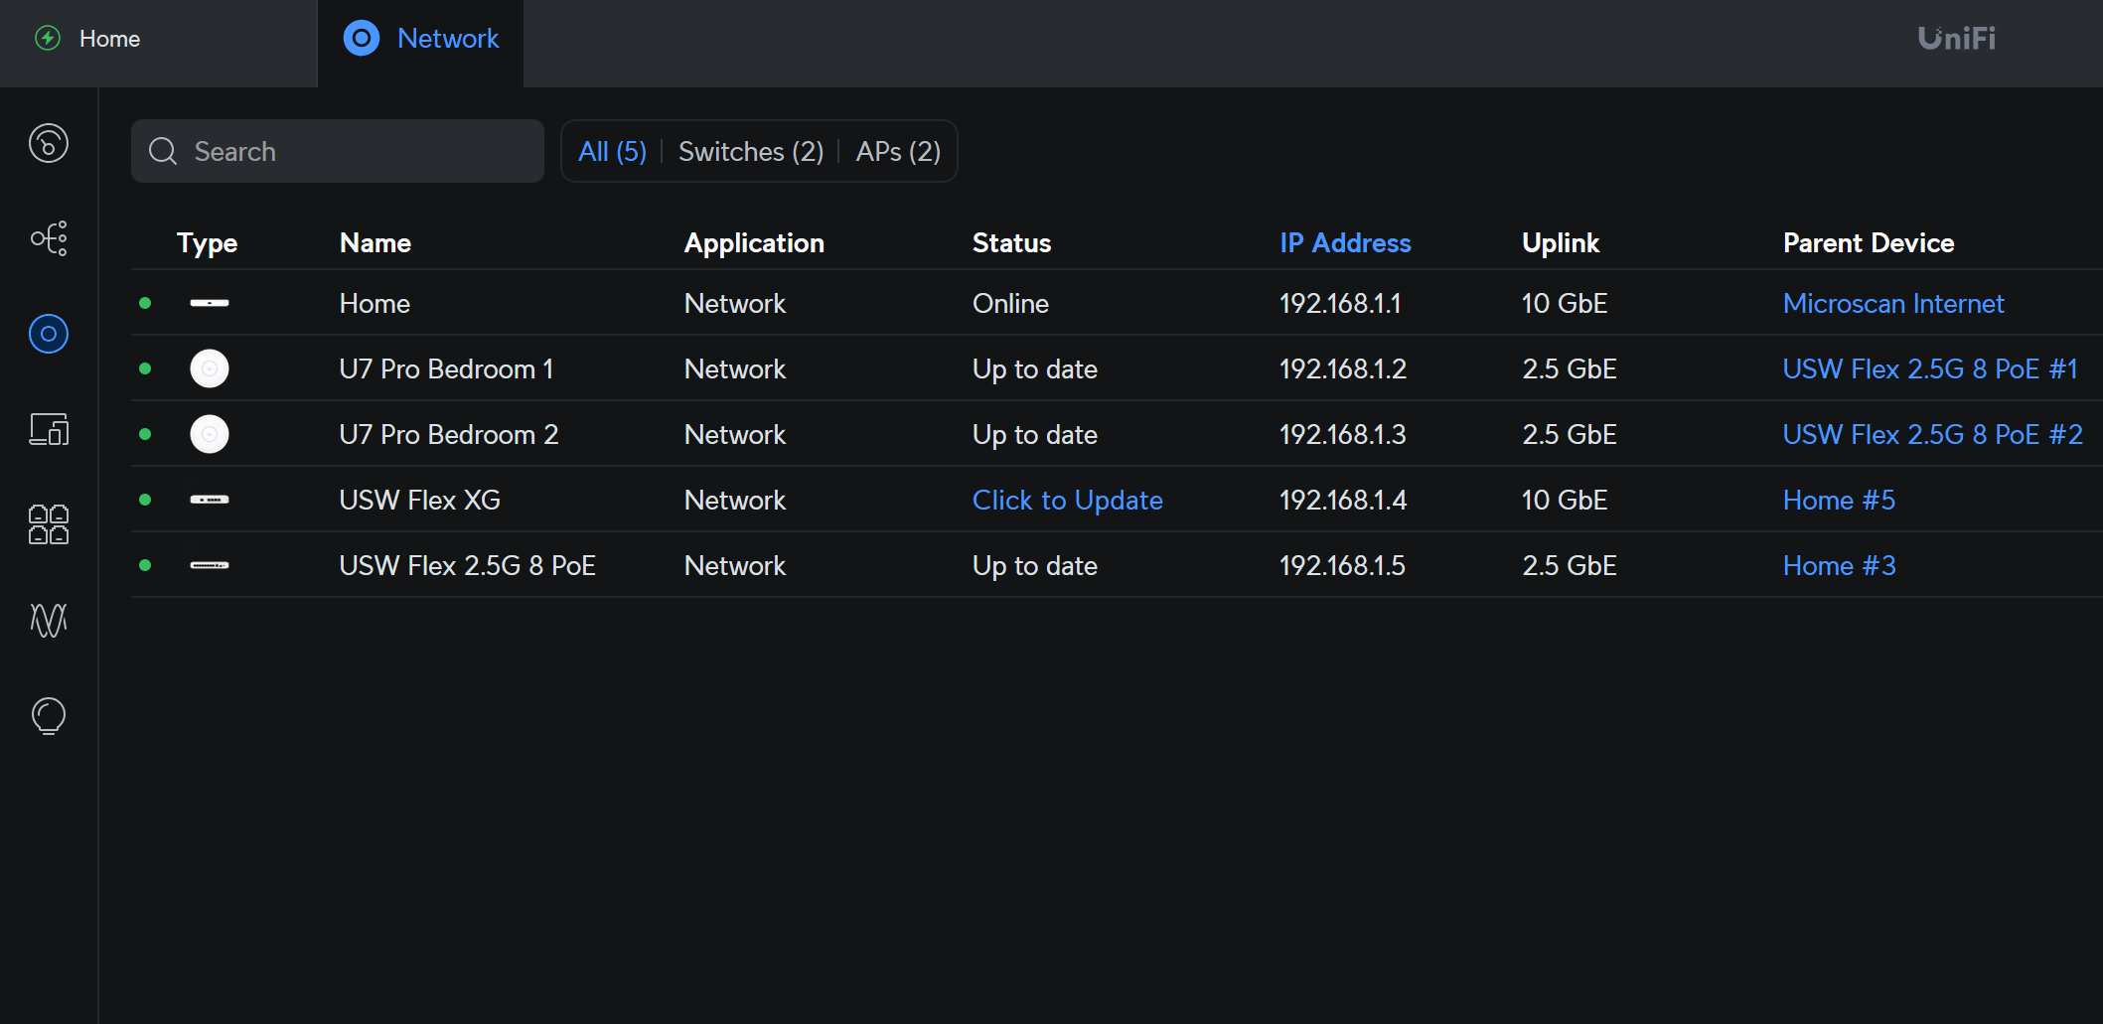
Task: Select the Home device name
Action: point(375,303)
